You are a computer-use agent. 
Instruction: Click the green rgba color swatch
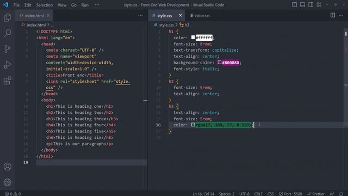click(193, 125)
